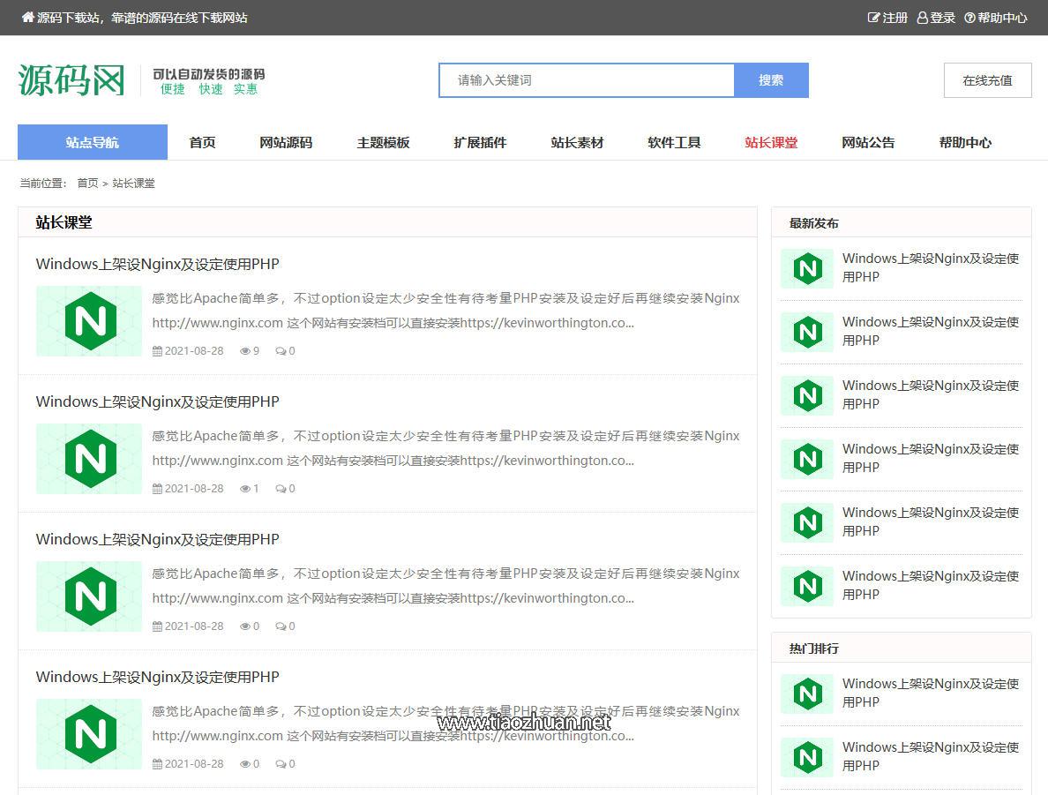Click calendar icon in the 9-view article
Screen dimensions: 1048x795
tap(157, 351)
